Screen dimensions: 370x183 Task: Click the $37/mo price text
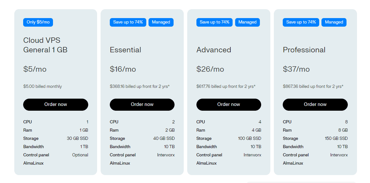click(296, 69)
